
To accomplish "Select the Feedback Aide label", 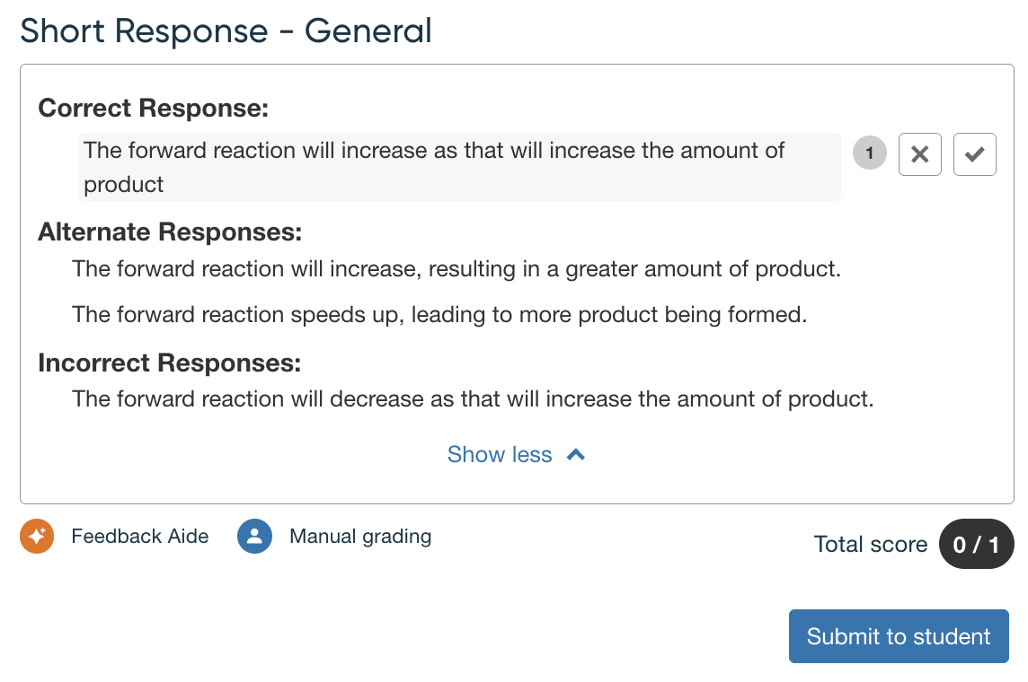I will (x=140, y=537).
